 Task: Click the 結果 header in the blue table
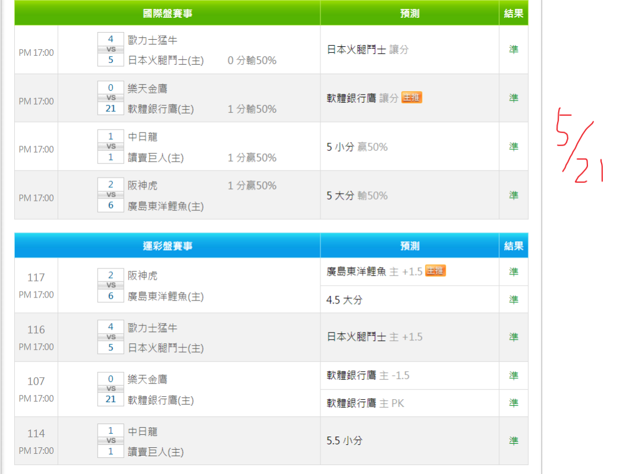click(x=514, y=246)
